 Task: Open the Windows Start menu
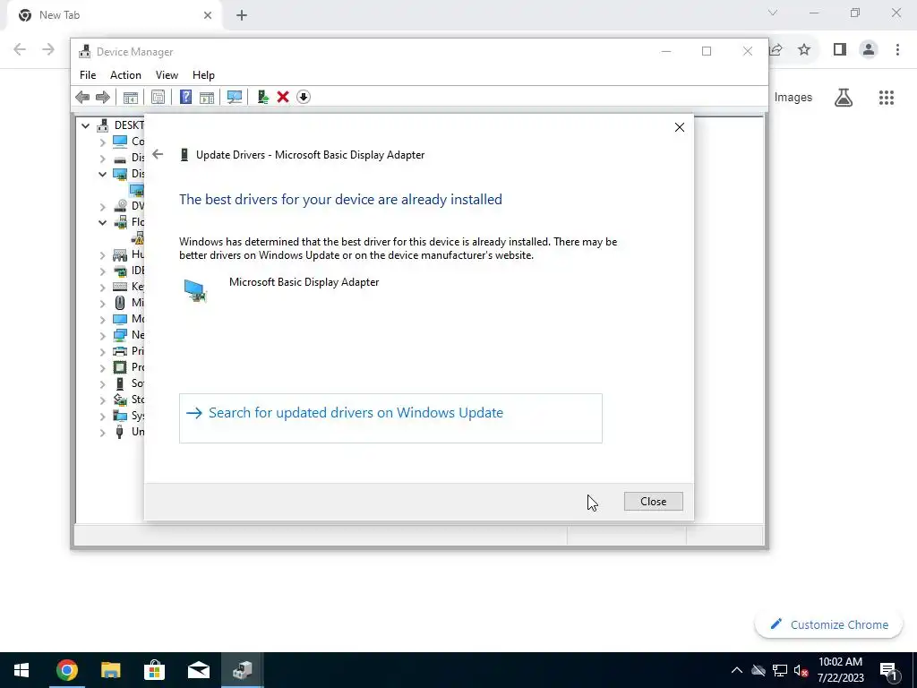click(x=21, y=670)
